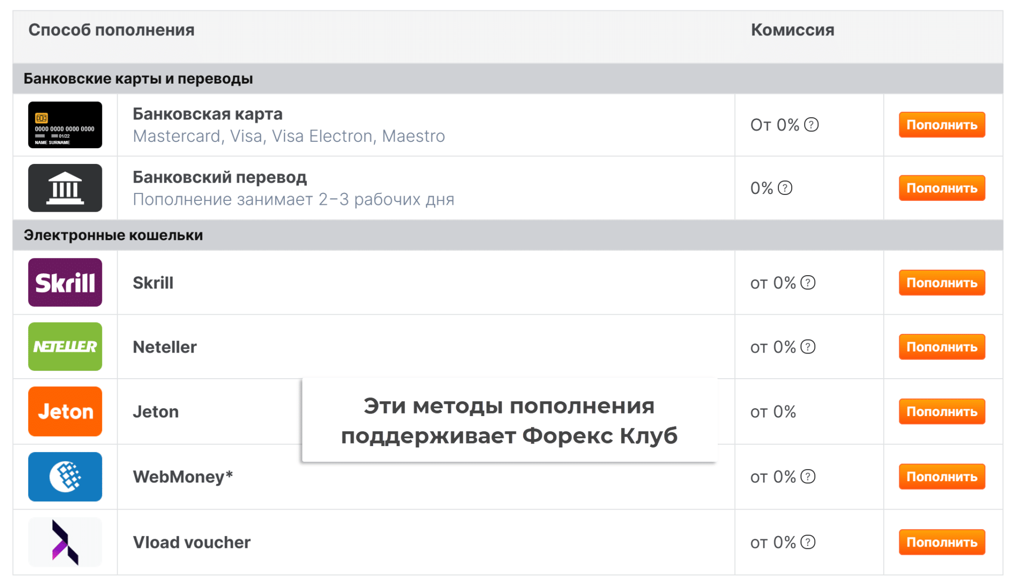The width and height of the screenshot is (1009, 580).
Task: Click the purple Skrill logo
Action: [65, 283]
